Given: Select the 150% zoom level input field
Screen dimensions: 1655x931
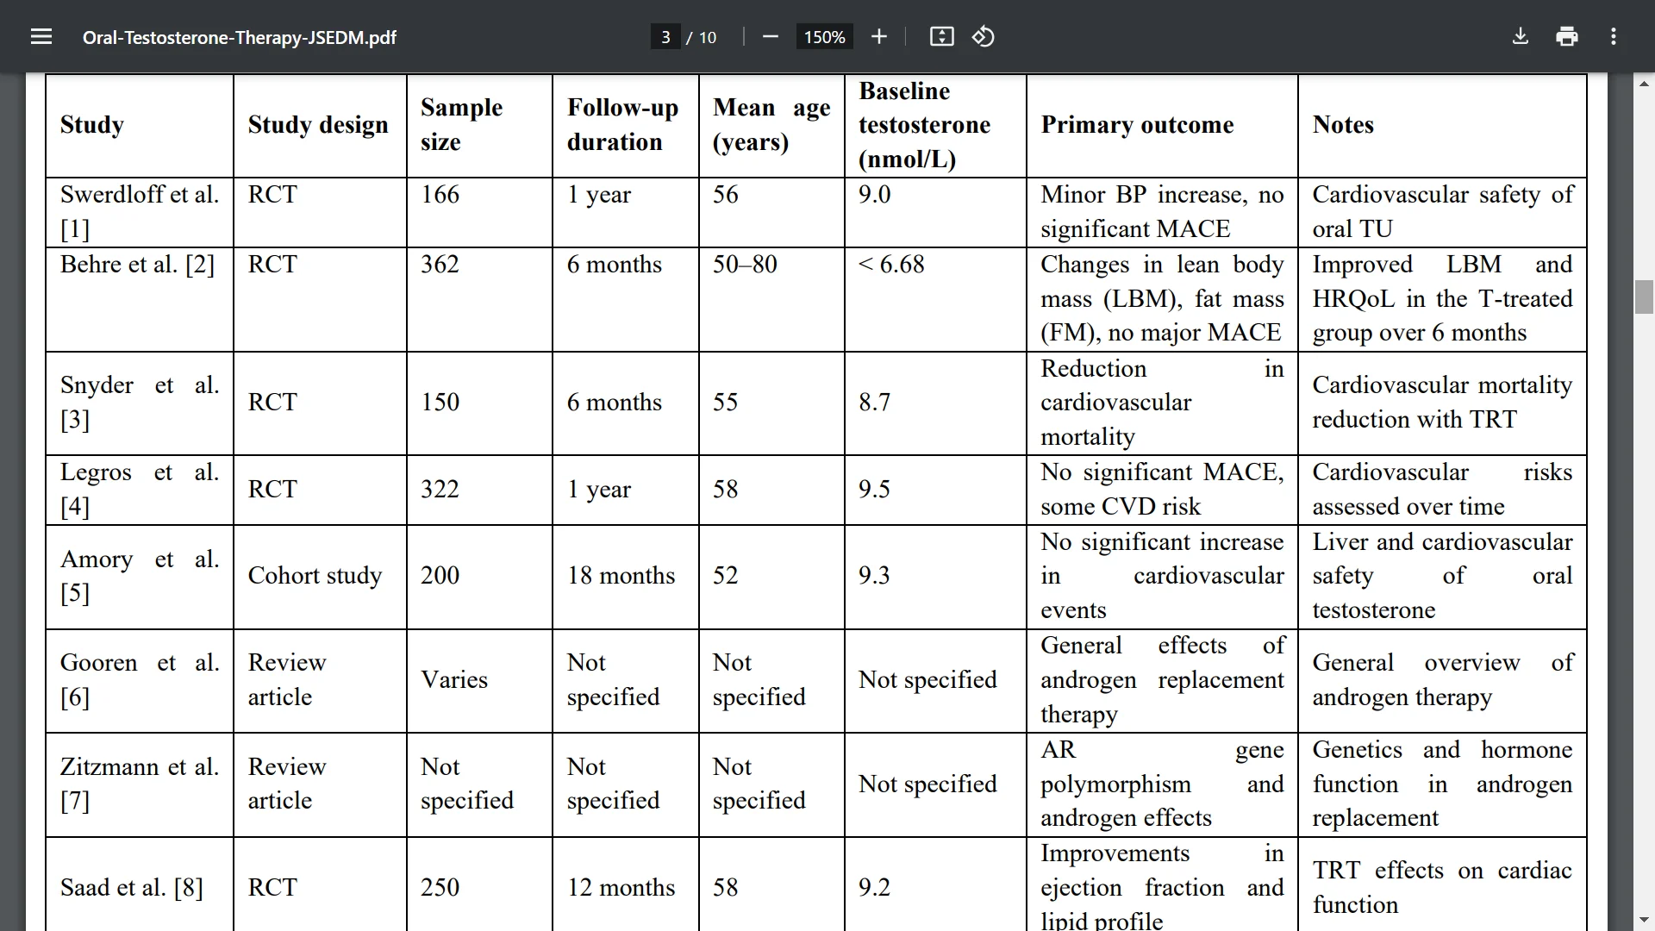Looking at the screenshot, I should pyautogui.click(x=824, y=36).
